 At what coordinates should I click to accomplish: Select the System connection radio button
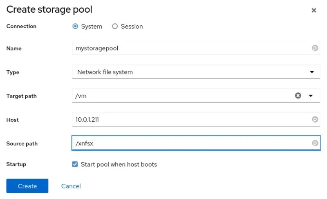pos(75,26)
